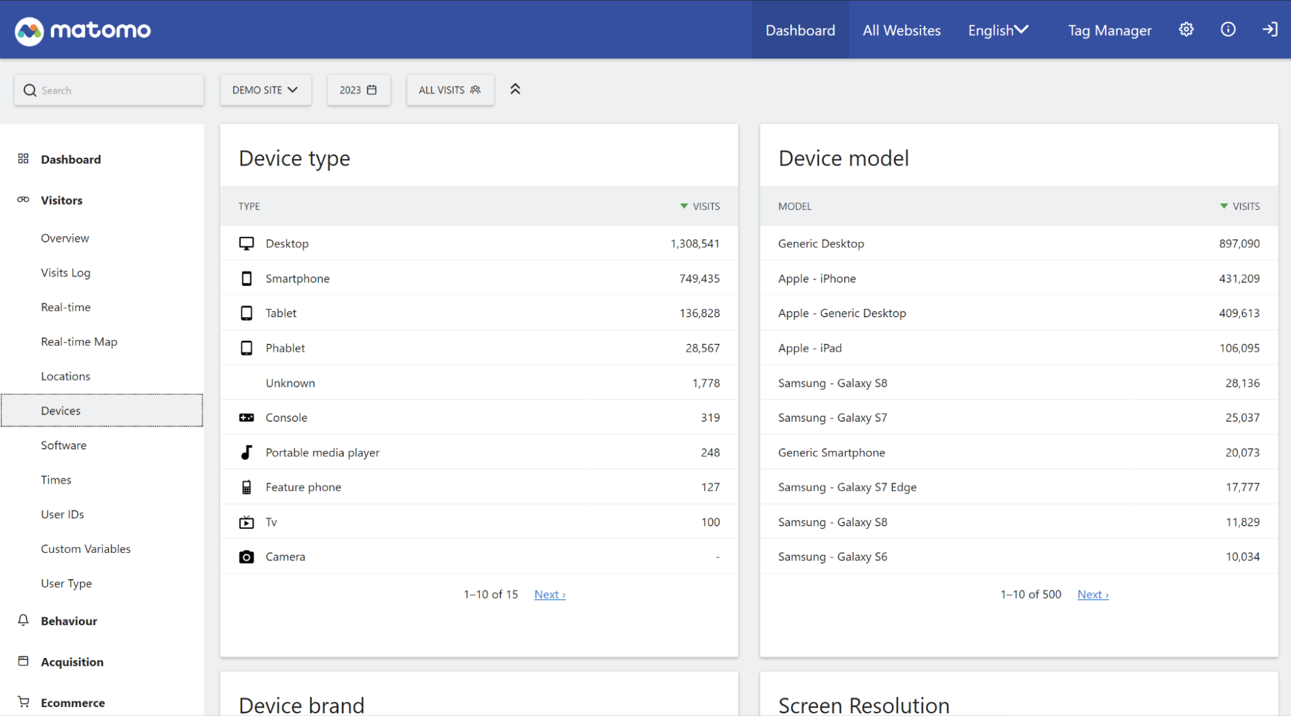Click the Matomo logo
The image size is (1291, 716).
83,30
